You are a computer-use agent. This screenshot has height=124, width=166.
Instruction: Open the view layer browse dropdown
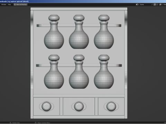[161, 4]
